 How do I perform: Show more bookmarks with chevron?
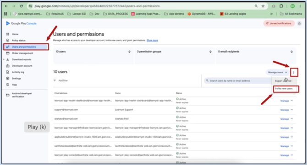tap(271, 14)
